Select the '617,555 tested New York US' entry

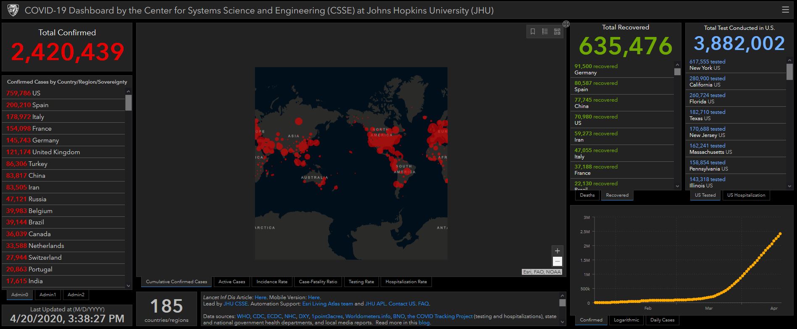point(736,65)
